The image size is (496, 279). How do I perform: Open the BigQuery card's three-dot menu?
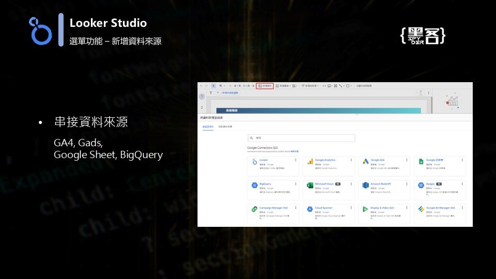coord(296,184)
